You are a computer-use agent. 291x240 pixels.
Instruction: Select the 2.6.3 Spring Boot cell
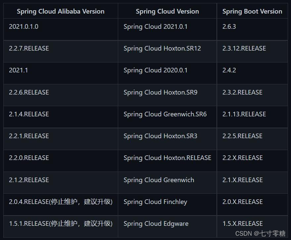pos(229,27)
